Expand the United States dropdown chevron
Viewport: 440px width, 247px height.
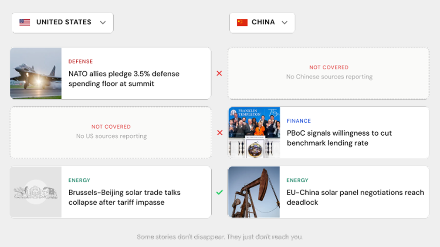103,23
